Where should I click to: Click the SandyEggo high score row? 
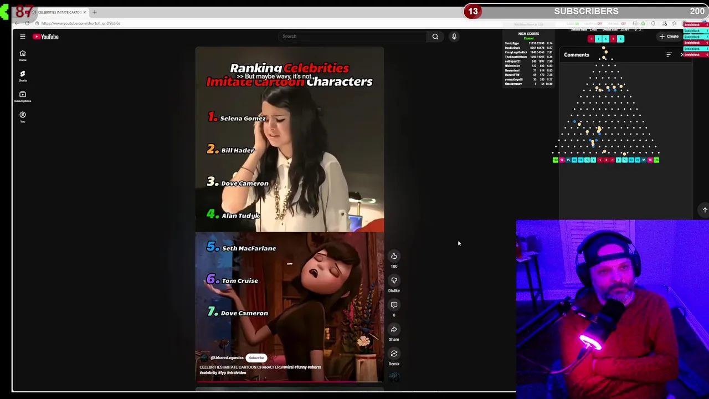528,43
